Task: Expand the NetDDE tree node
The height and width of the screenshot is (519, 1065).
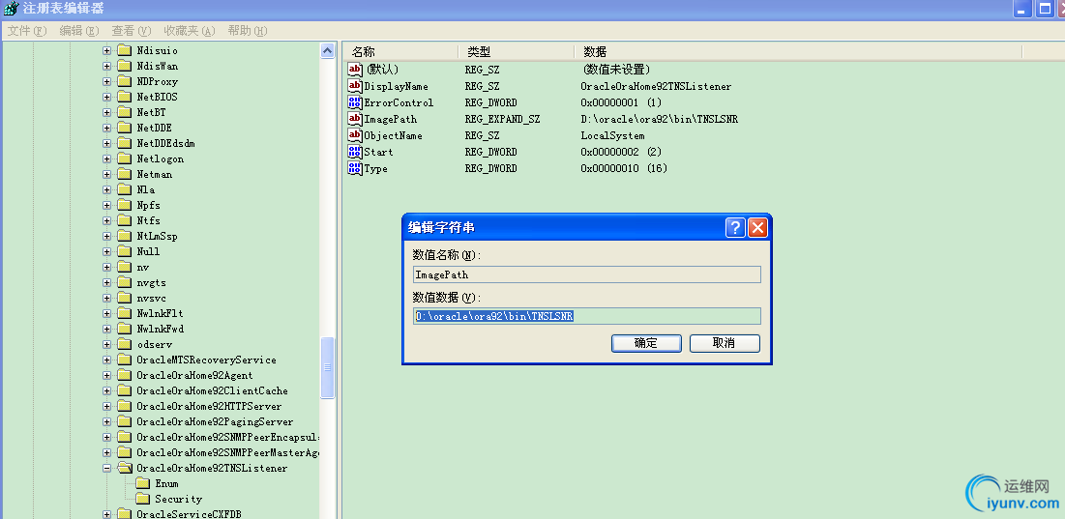Action: (x=106, y=128)
